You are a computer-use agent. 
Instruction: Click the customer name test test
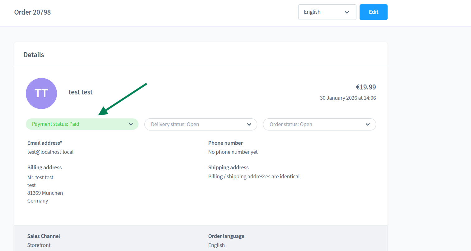click(x=81, y=92)
